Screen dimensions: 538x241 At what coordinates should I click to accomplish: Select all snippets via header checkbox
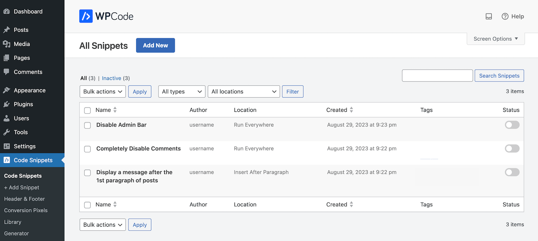pos(87,110)
